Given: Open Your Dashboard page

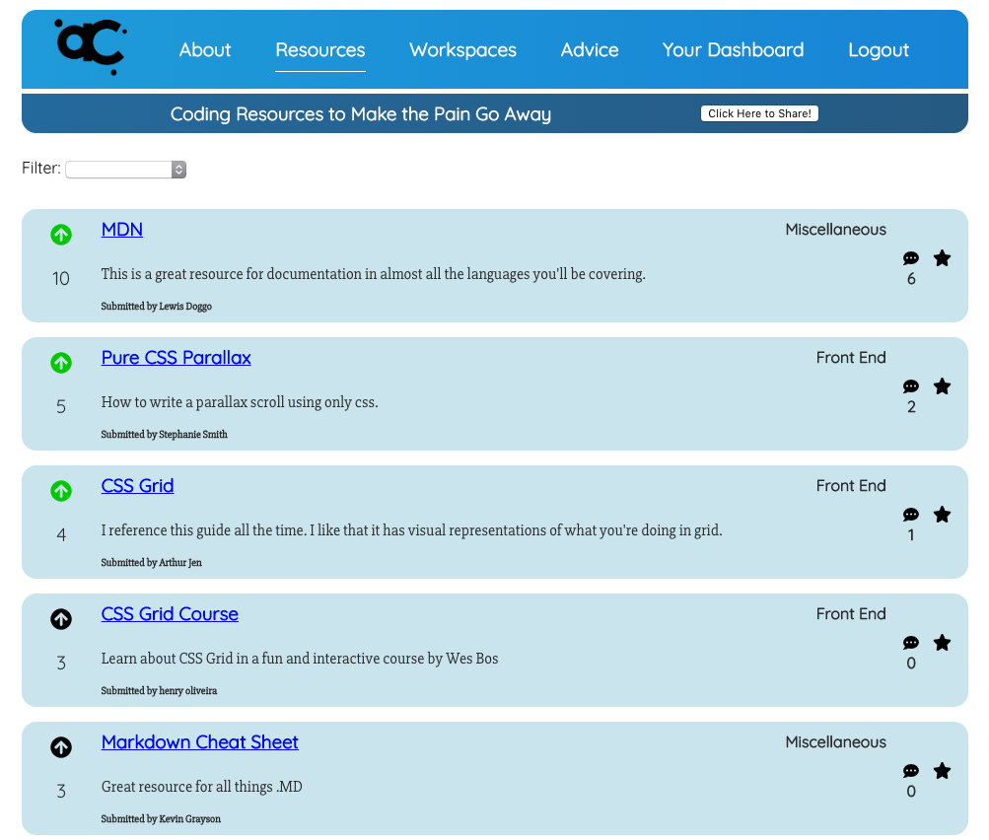Looking at the screenshot, I should pyautogui.click(x=733, y=50).
